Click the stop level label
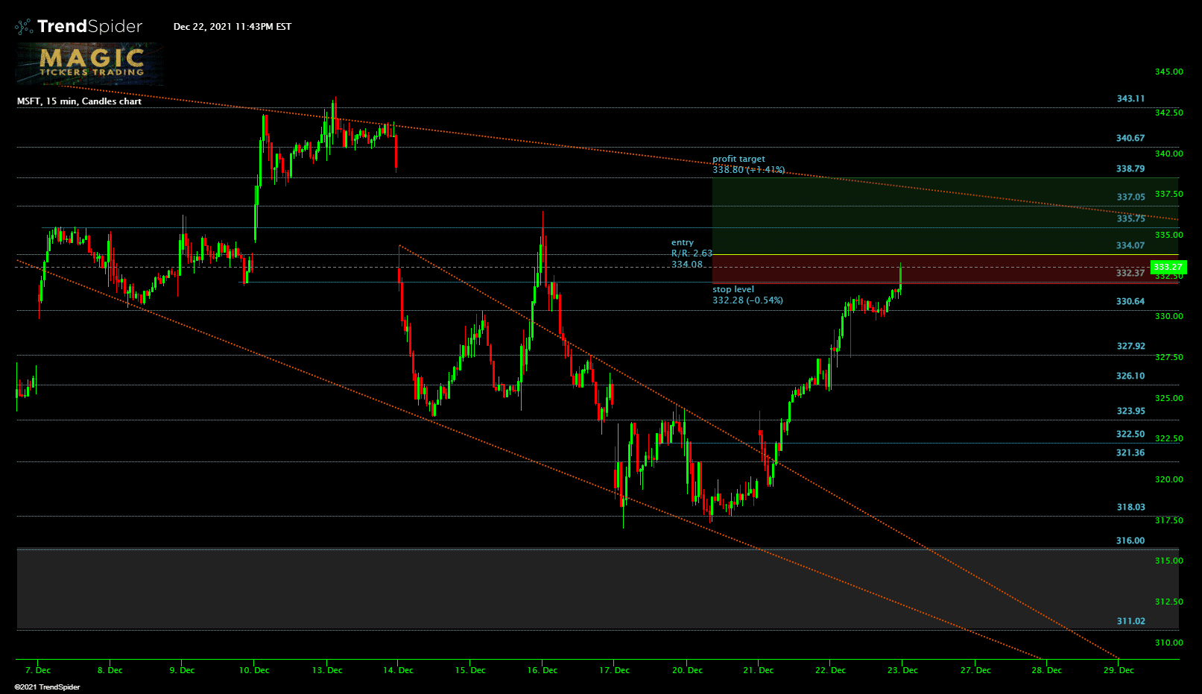This screenshot has width=1202, height=694. point(733,289)
